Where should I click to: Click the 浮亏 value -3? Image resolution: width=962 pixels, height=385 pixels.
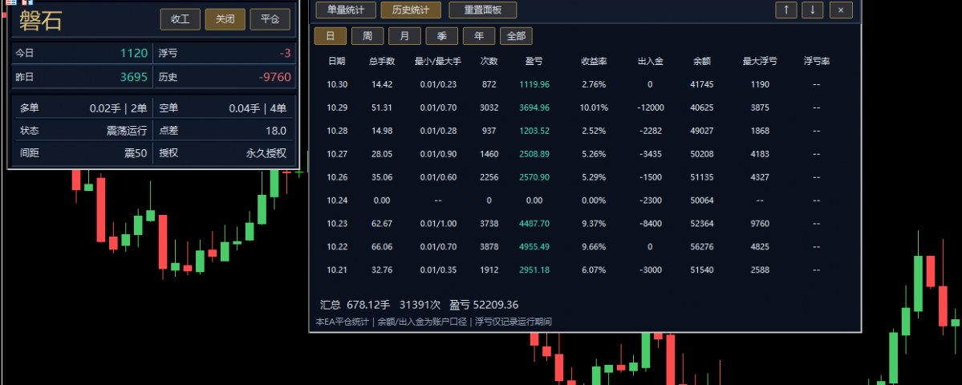(x=285, y=53)
